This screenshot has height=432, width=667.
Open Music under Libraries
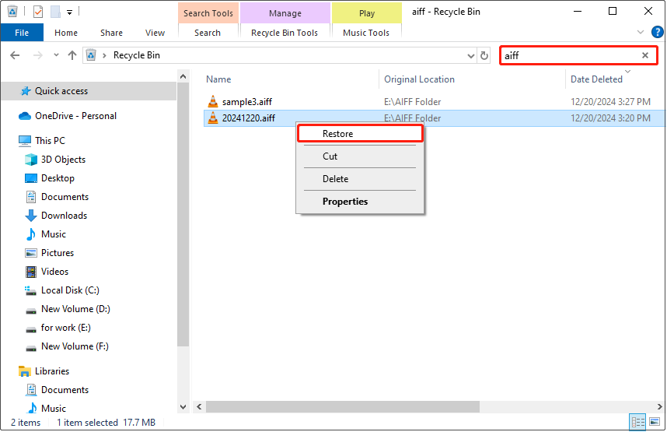click(x=53, y=409)
